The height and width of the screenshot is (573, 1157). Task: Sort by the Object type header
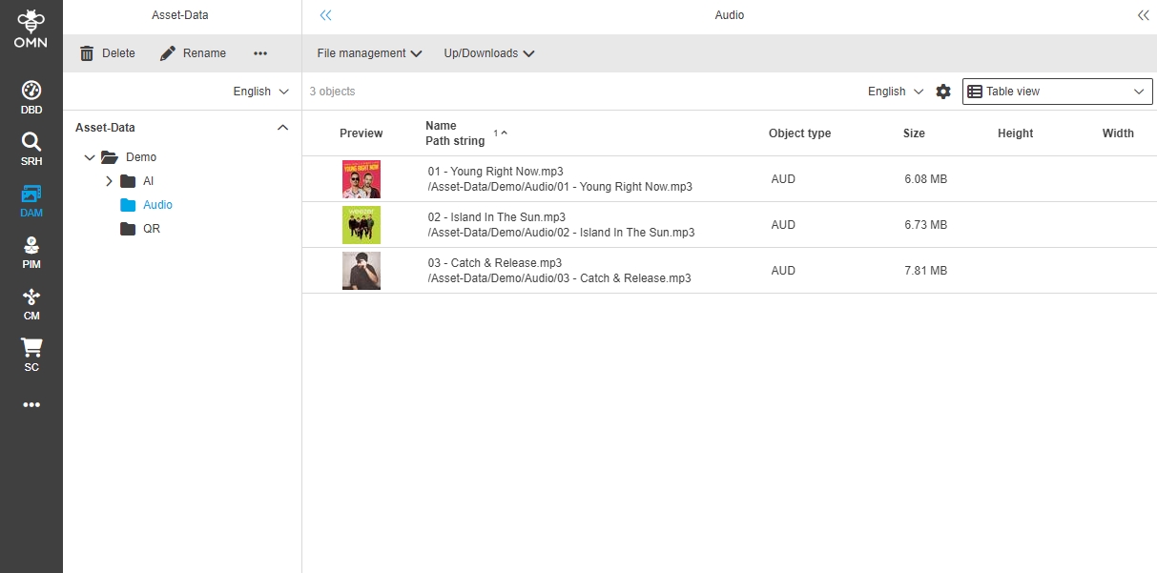click(799, 133)
